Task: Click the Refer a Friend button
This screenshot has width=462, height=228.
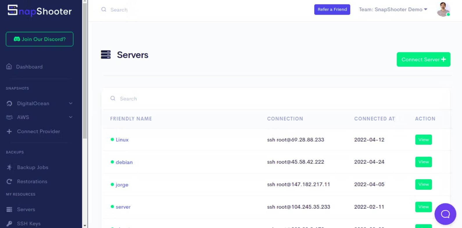Action: tap(332, 9)
